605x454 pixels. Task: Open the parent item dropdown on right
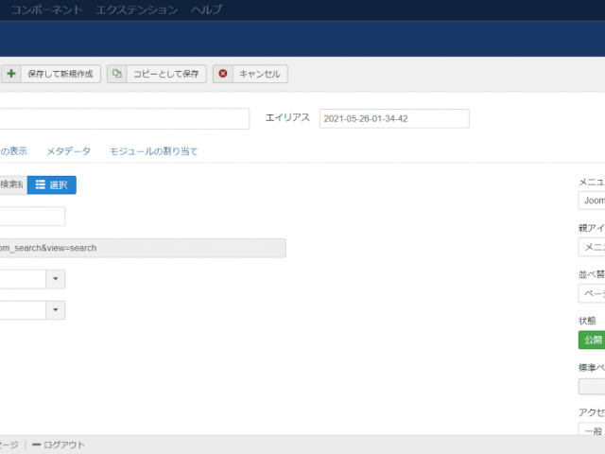pyautogui.click(x=592, y=247)
